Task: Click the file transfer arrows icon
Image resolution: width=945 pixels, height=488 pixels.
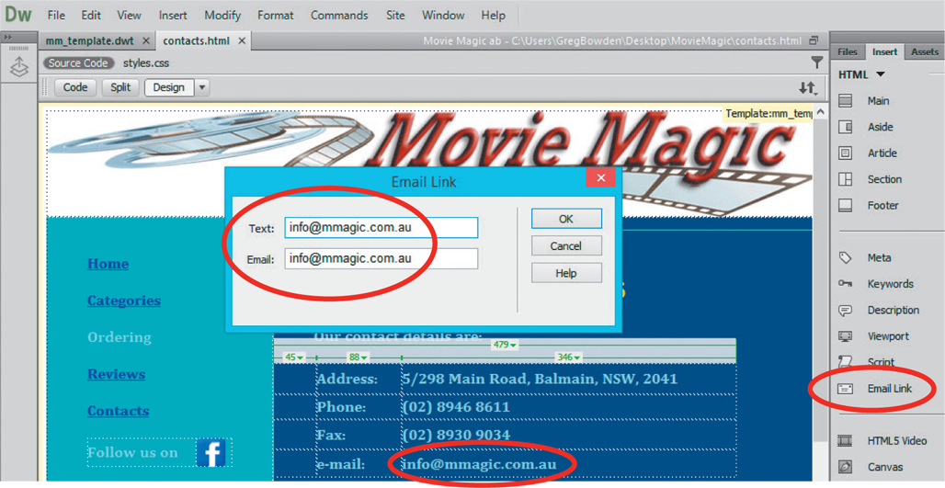Action: [x=808, y=88]
